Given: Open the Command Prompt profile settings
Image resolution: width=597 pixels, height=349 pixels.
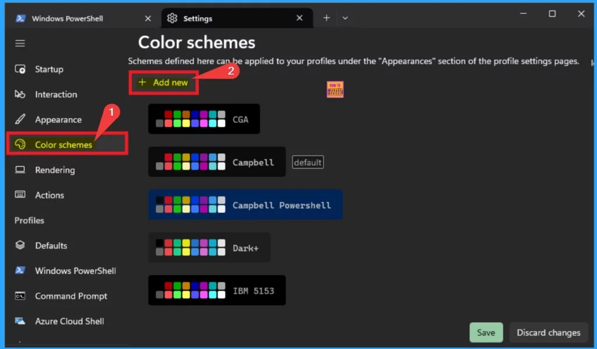Looking at the screenshot, I should pyautogui.click(x=67, y=296).
